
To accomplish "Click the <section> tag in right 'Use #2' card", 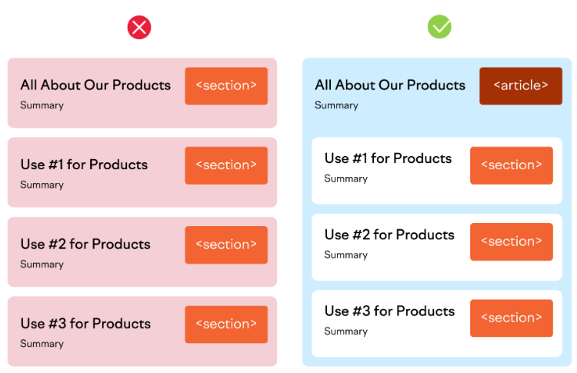I will tap(512, 241).
